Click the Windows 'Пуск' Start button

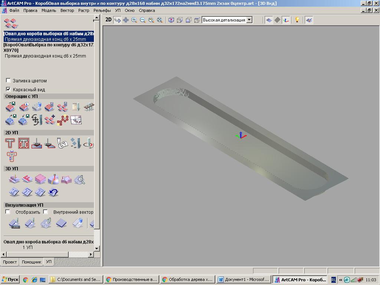(x=10, y=280)
